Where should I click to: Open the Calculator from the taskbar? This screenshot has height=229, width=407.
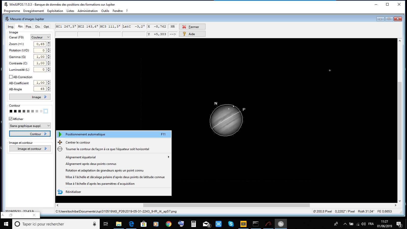[x=194, y=224]
